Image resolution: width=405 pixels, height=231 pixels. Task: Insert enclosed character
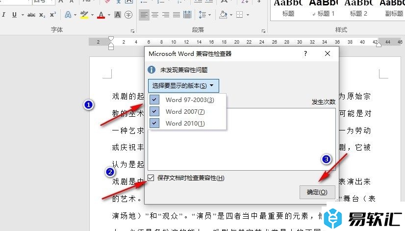(128, 15)
